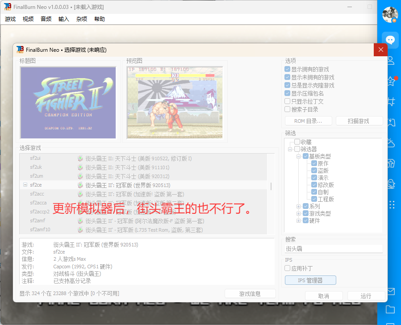Expand the 硬件 tree node
Screen dimensions: 401x325
coord(298,221)
